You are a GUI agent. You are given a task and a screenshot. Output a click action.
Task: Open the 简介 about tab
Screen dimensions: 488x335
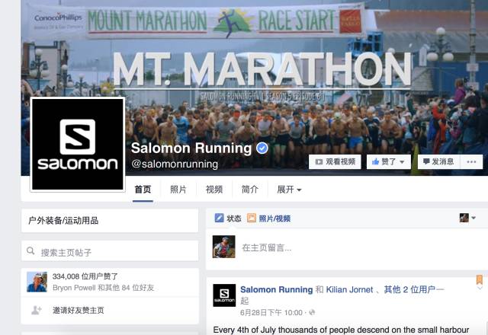250,190
